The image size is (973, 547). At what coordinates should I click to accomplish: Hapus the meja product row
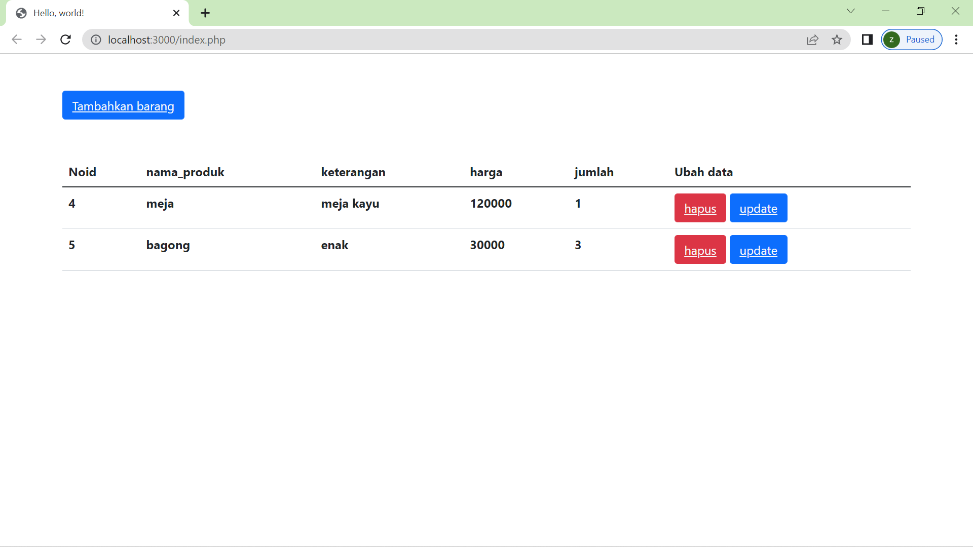point(700,208)
